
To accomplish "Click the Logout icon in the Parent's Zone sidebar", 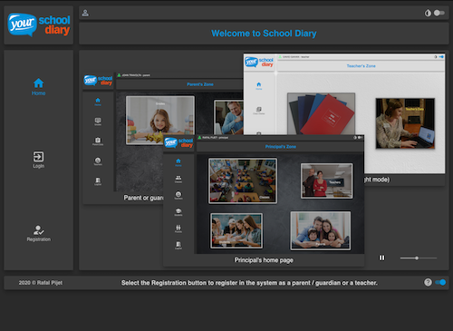I will pyautogui.click(x=98, y=181).
